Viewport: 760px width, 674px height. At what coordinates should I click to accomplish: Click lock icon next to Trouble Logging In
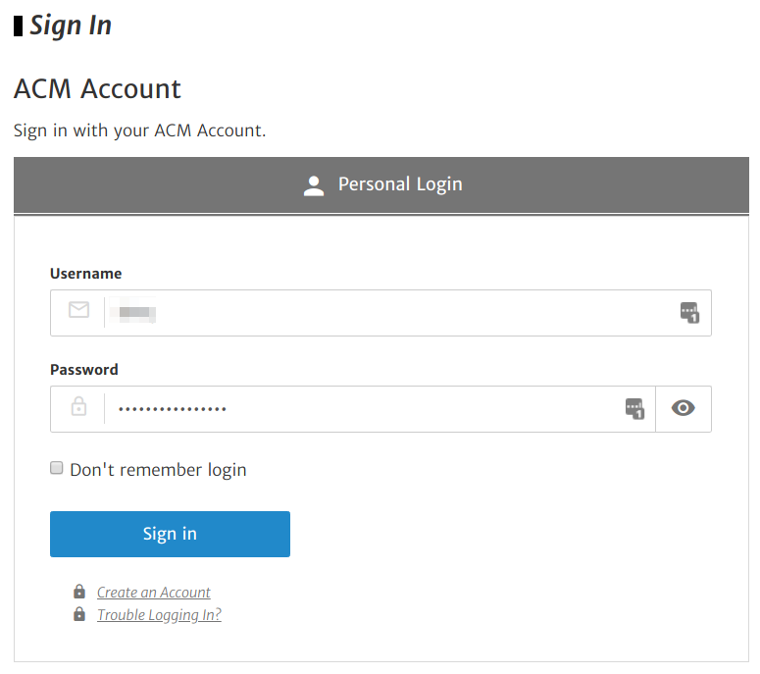[79, 614]
